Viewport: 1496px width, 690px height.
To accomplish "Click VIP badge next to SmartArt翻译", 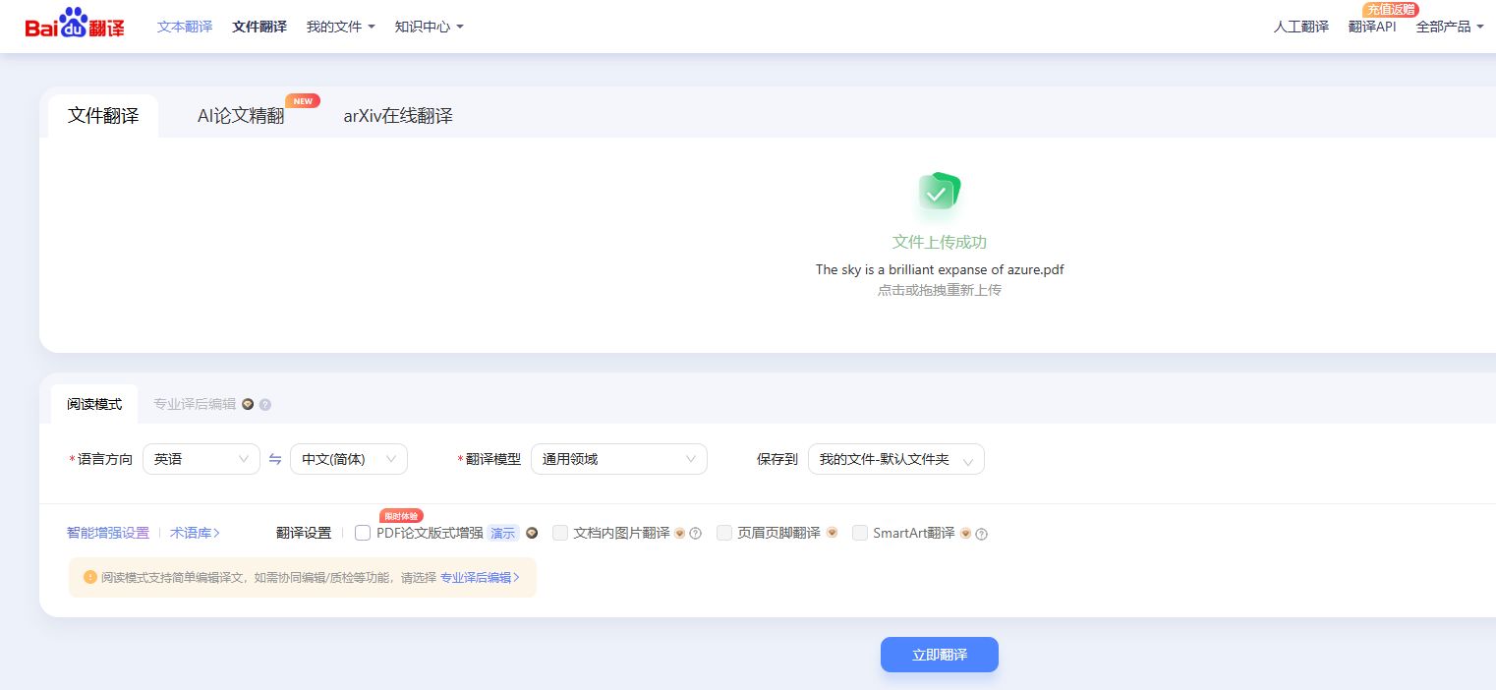I will (965, 534).
